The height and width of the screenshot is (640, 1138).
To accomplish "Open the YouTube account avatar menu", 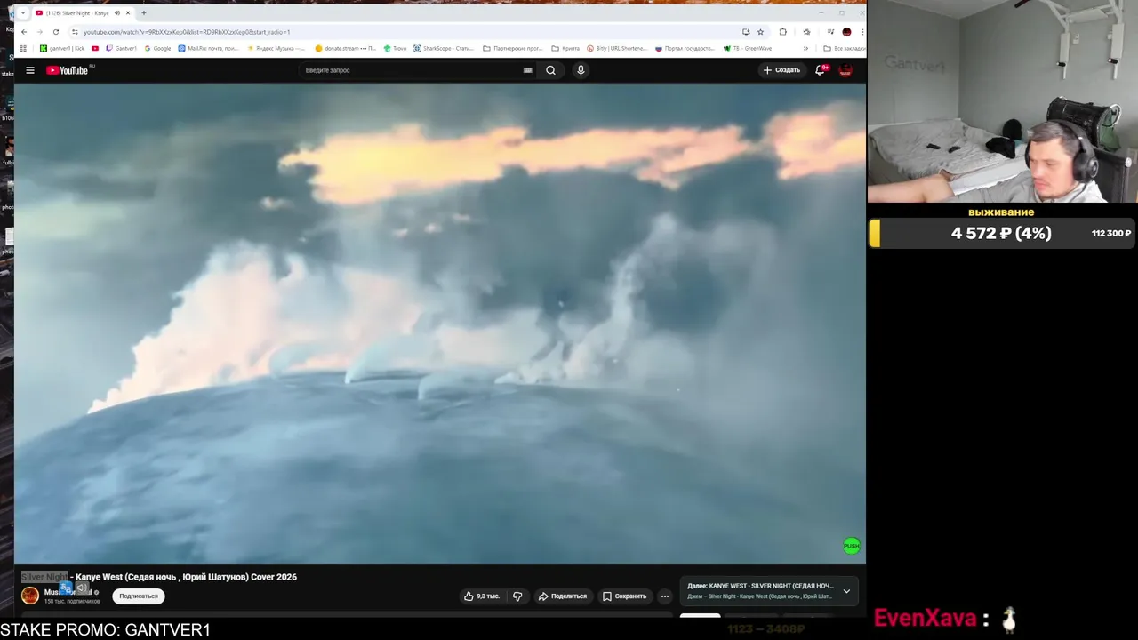I will pos(845,70).
